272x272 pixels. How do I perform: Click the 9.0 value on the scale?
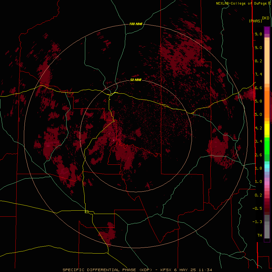[x=258, y=47]
